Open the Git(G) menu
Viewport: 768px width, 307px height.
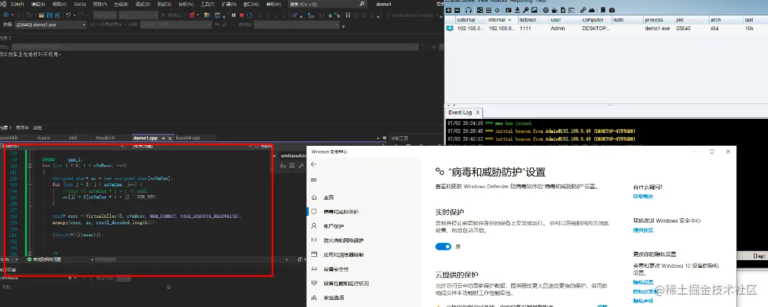(x=79, y=4)
